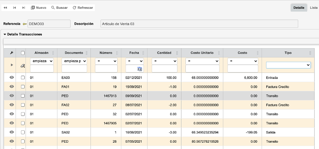This screenshot has width=319, height=149.
Task: Open Costo Unitario filter operator dropdown
Action: point(203,61)
